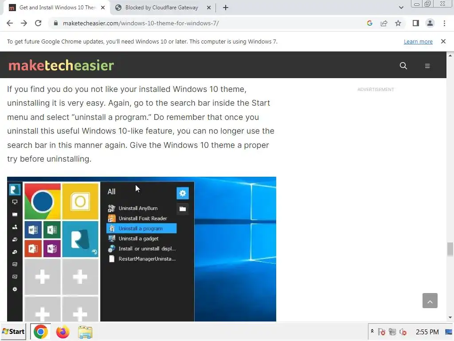This screenshot has height=341, width=454.
Task: View site information via the lock icon
Action: (x=56, y=23)
